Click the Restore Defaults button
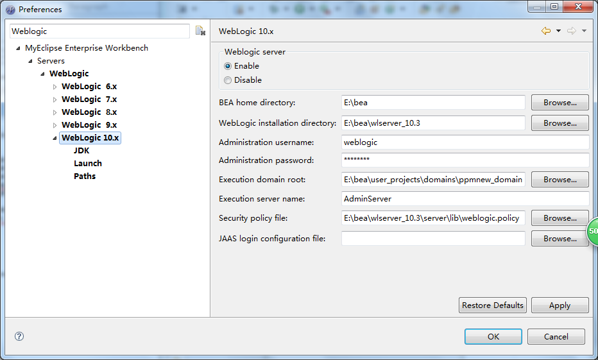This screenshot has width=598, height=360. (493, 305)
